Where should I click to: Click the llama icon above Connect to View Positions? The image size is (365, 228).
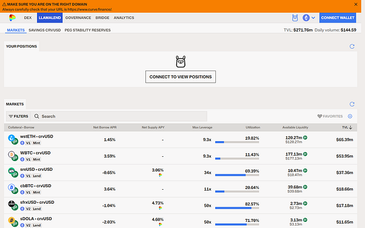pos(181,61)
